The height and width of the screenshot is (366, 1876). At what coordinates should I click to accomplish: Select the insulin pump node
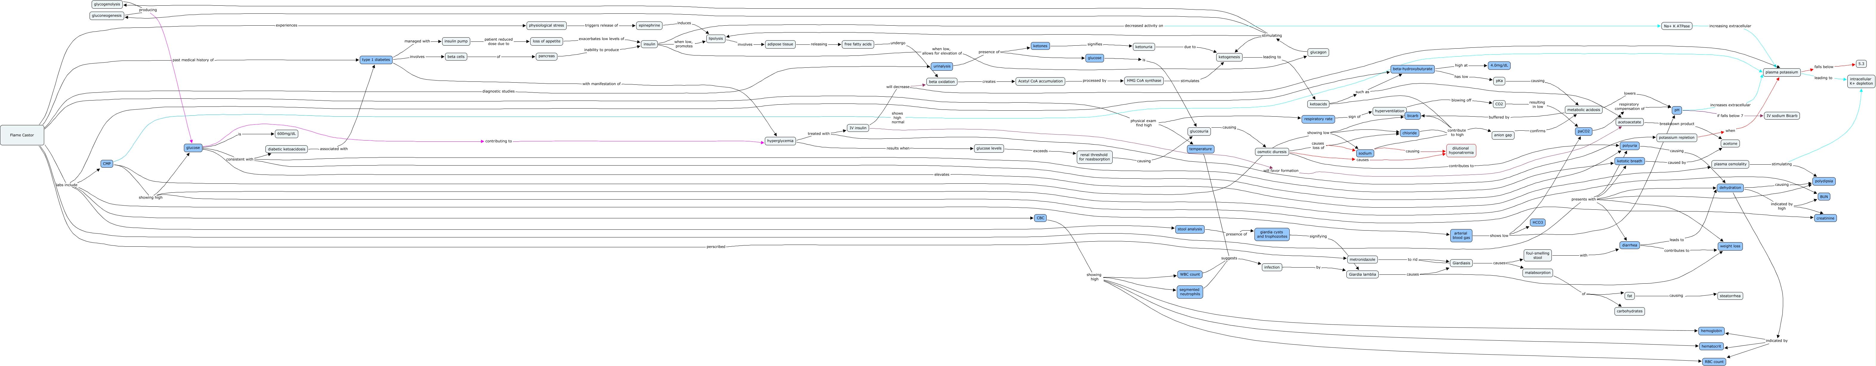click(456, 41)
